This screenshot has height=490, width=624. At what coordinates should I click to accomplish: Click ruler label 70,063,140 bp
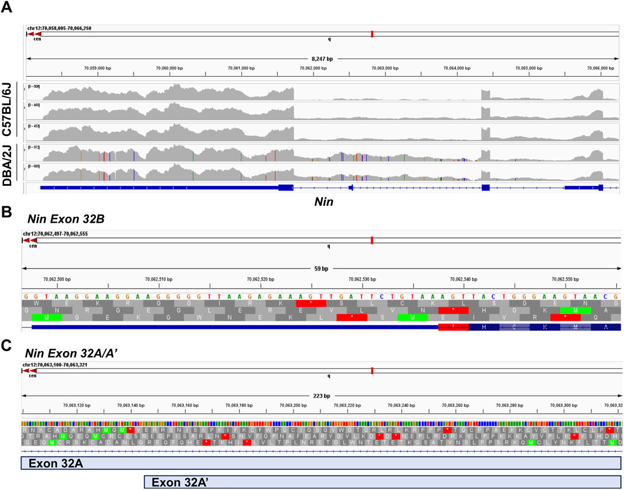tap(131, 405)
